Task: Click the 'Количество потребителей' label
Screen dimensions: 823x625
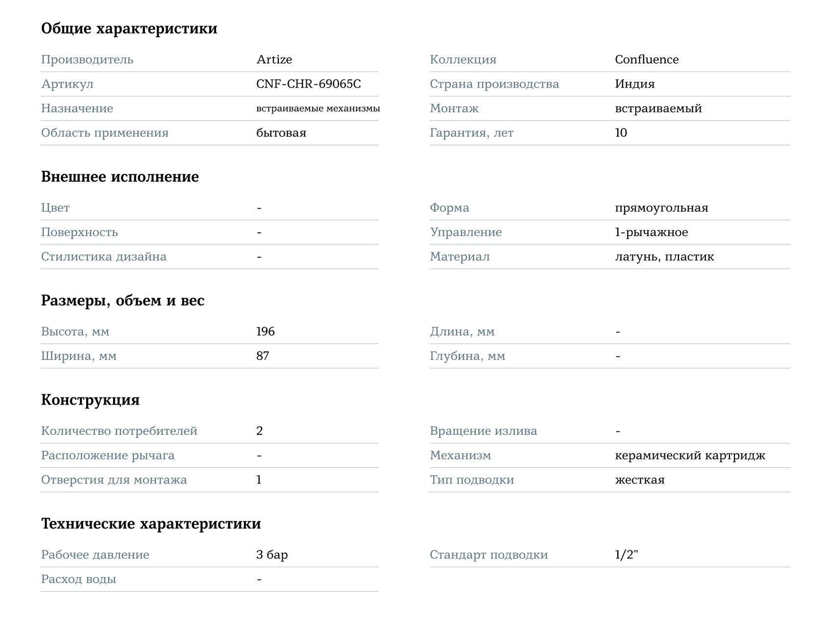Action: 119,431
